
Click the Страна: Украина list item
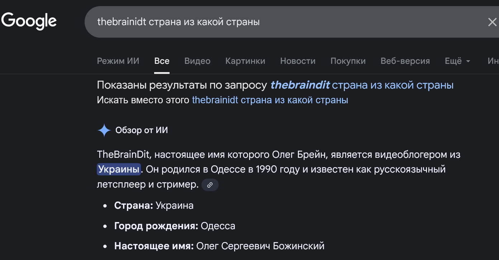point(154,205)
